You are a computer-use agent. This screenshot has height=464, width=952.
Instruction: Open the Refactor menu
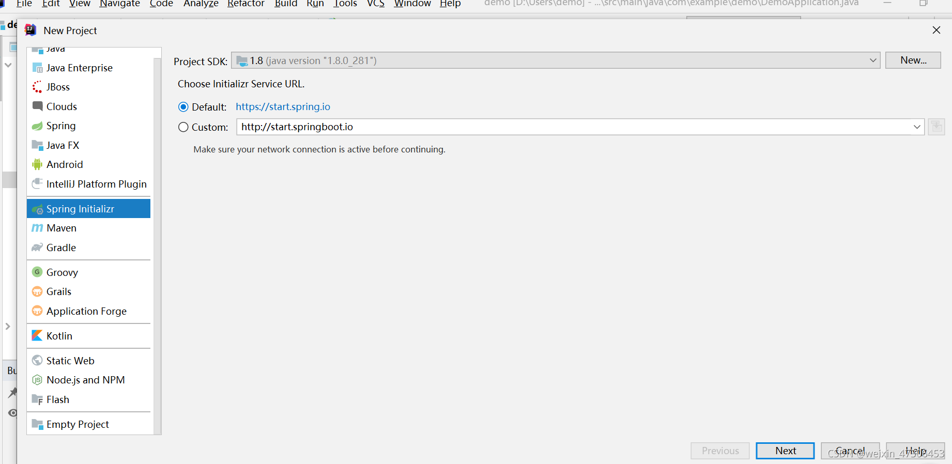click(246, 4)
